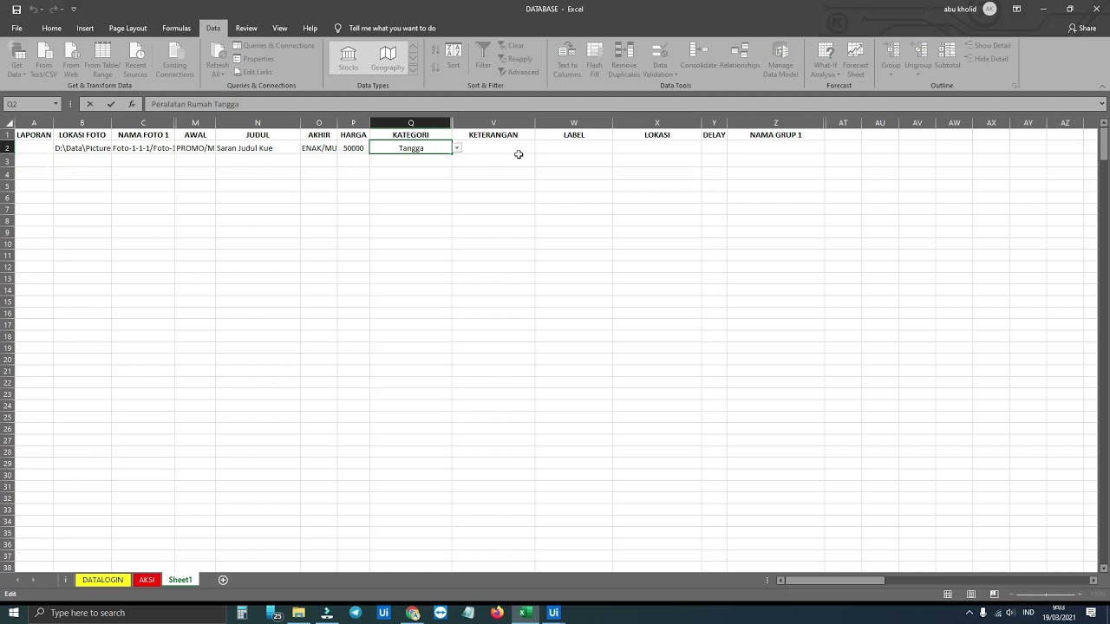Open Existing Connections
Image resolution: width=1110 pixels, height=624 pixels.
(174, 60)
